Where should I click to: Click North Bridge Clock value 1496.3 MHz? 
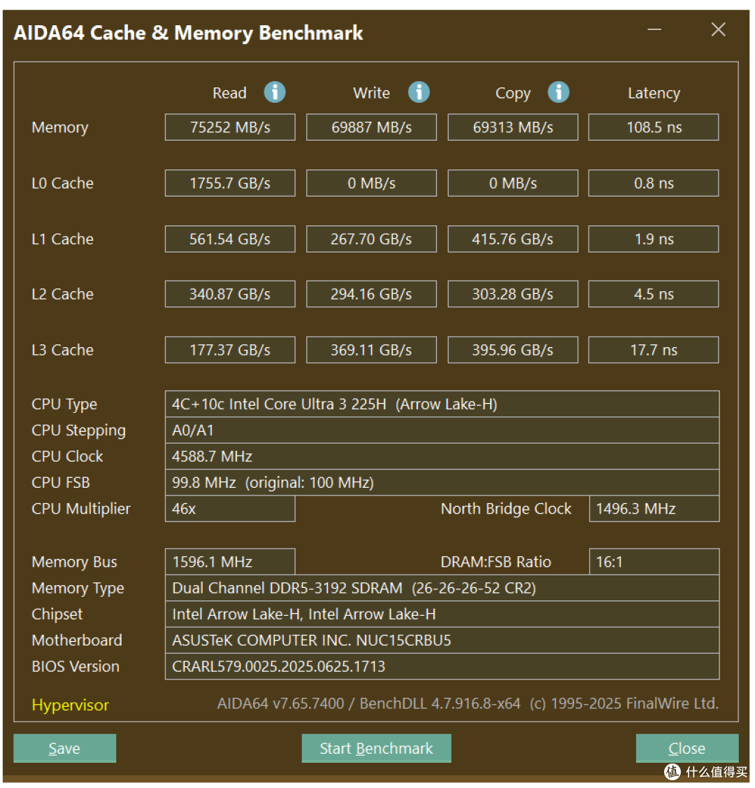click(x=654, y=509)
